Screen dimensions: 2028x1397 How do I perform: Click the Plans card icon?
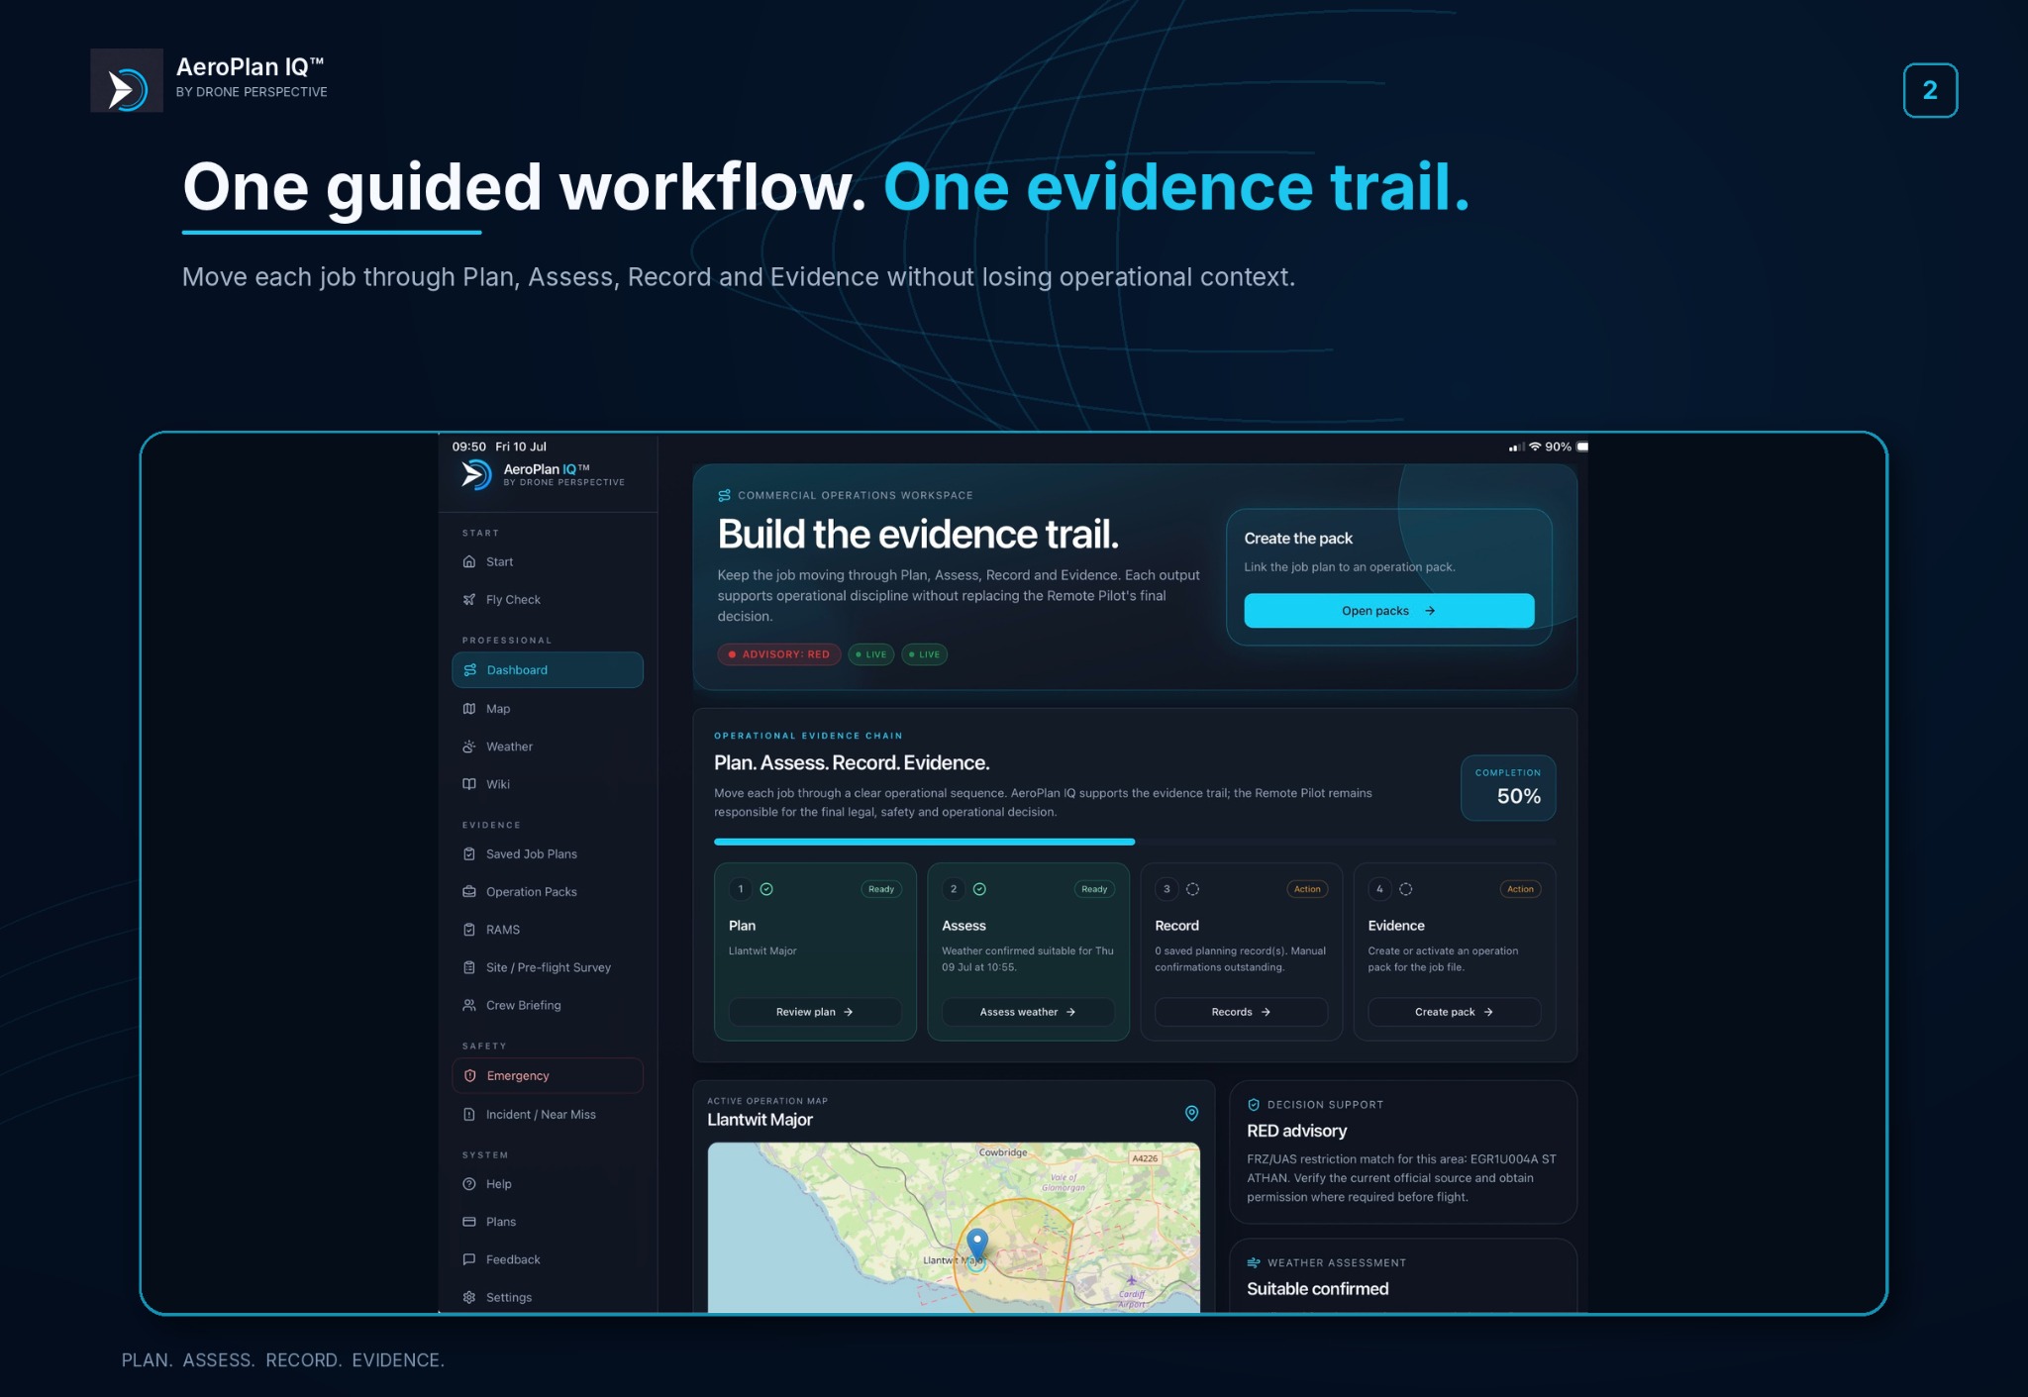point(469,1221)
